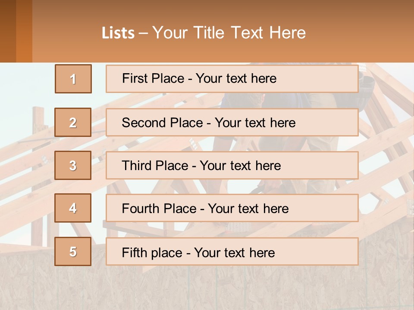
Task: Click the dash in the slide title
Action: click(x=144, y=33)
